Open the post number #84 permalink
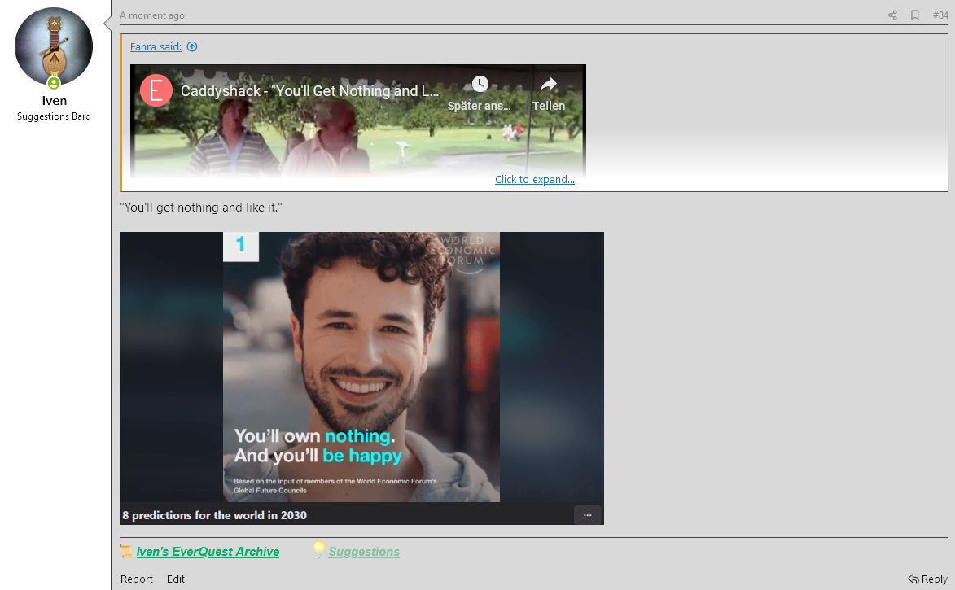The height and width of the screenshot is (590, 955). coord(940,15)
